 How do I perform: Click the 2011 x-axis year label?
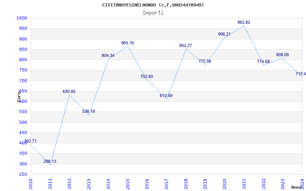tap(50, 184)
